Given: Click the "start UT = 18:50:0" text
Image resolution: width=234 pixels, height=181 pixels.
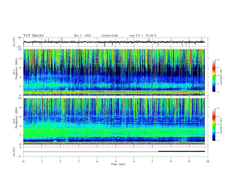Looking at the screenshot, I should [143, 35].
